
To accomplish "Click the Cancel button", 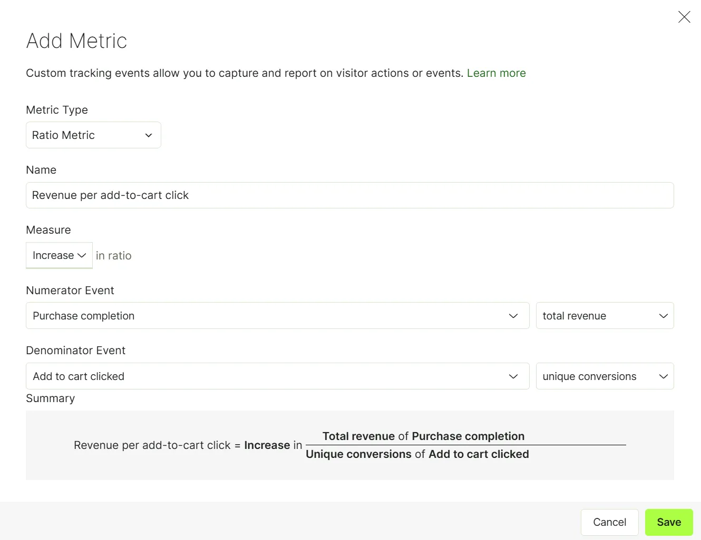I will (610, 522).
